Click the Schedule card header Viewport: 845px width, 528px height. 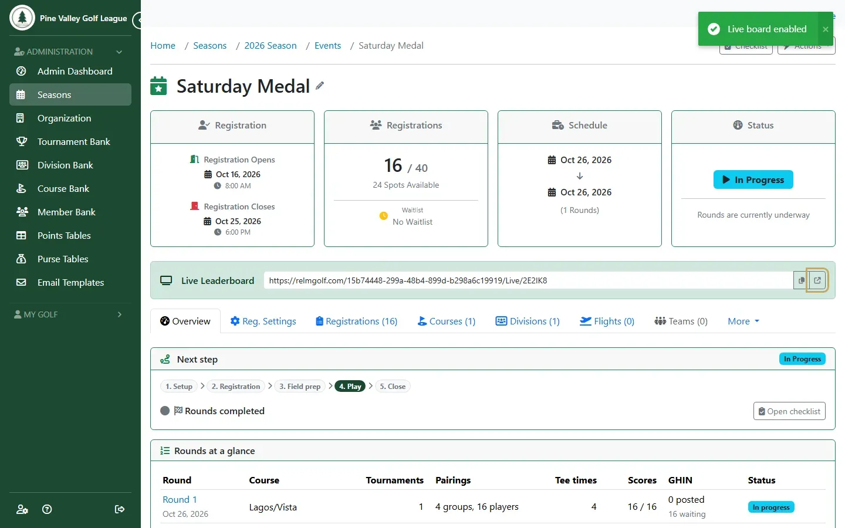(580, 127)
